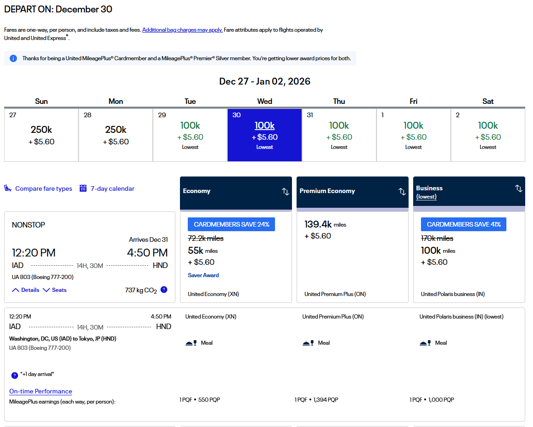Click the Arrives Dec 31 note

148,239
